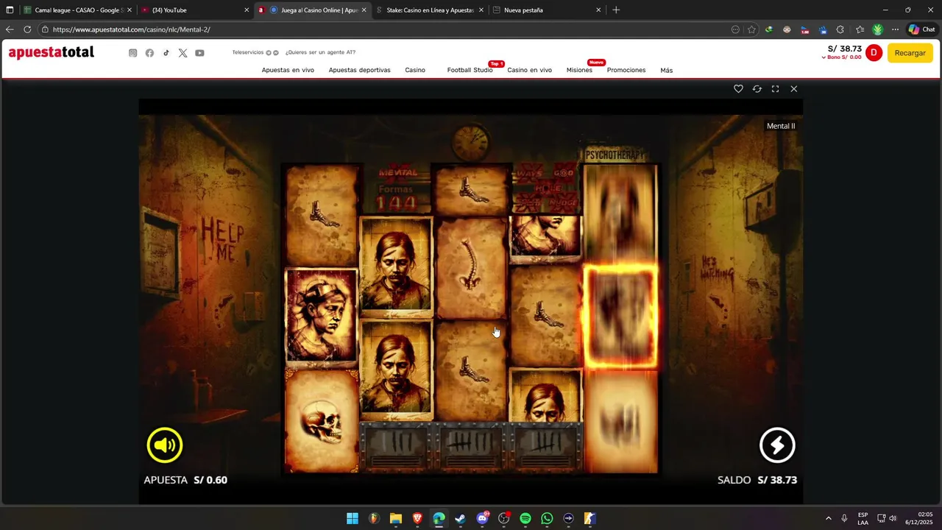Add game to favorites with heart icon
Viewport: 942px width, 530px height.
point(738,88)
